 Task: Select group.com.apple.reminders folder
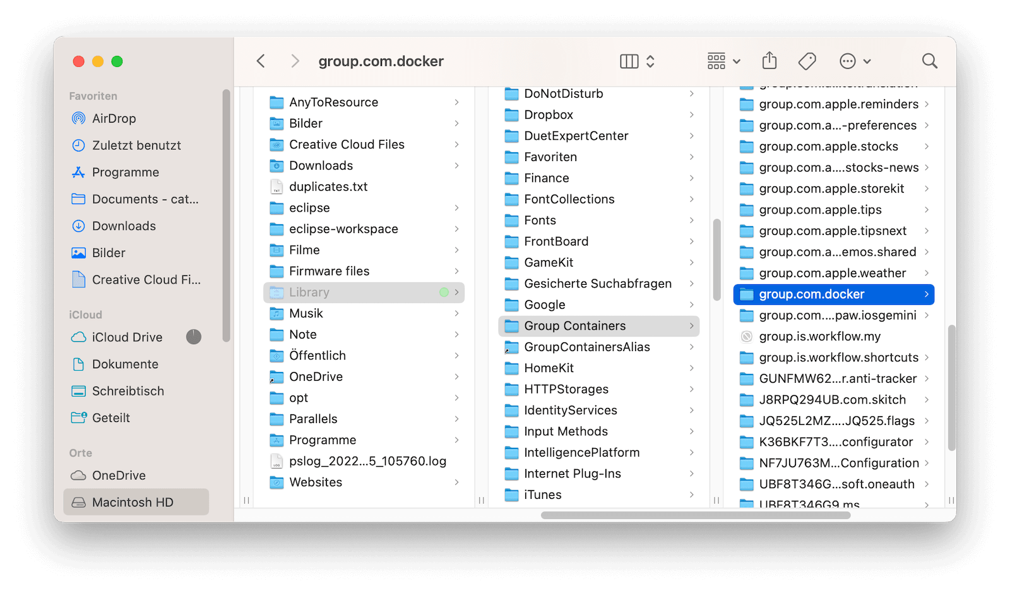click(x=834, y=104)
